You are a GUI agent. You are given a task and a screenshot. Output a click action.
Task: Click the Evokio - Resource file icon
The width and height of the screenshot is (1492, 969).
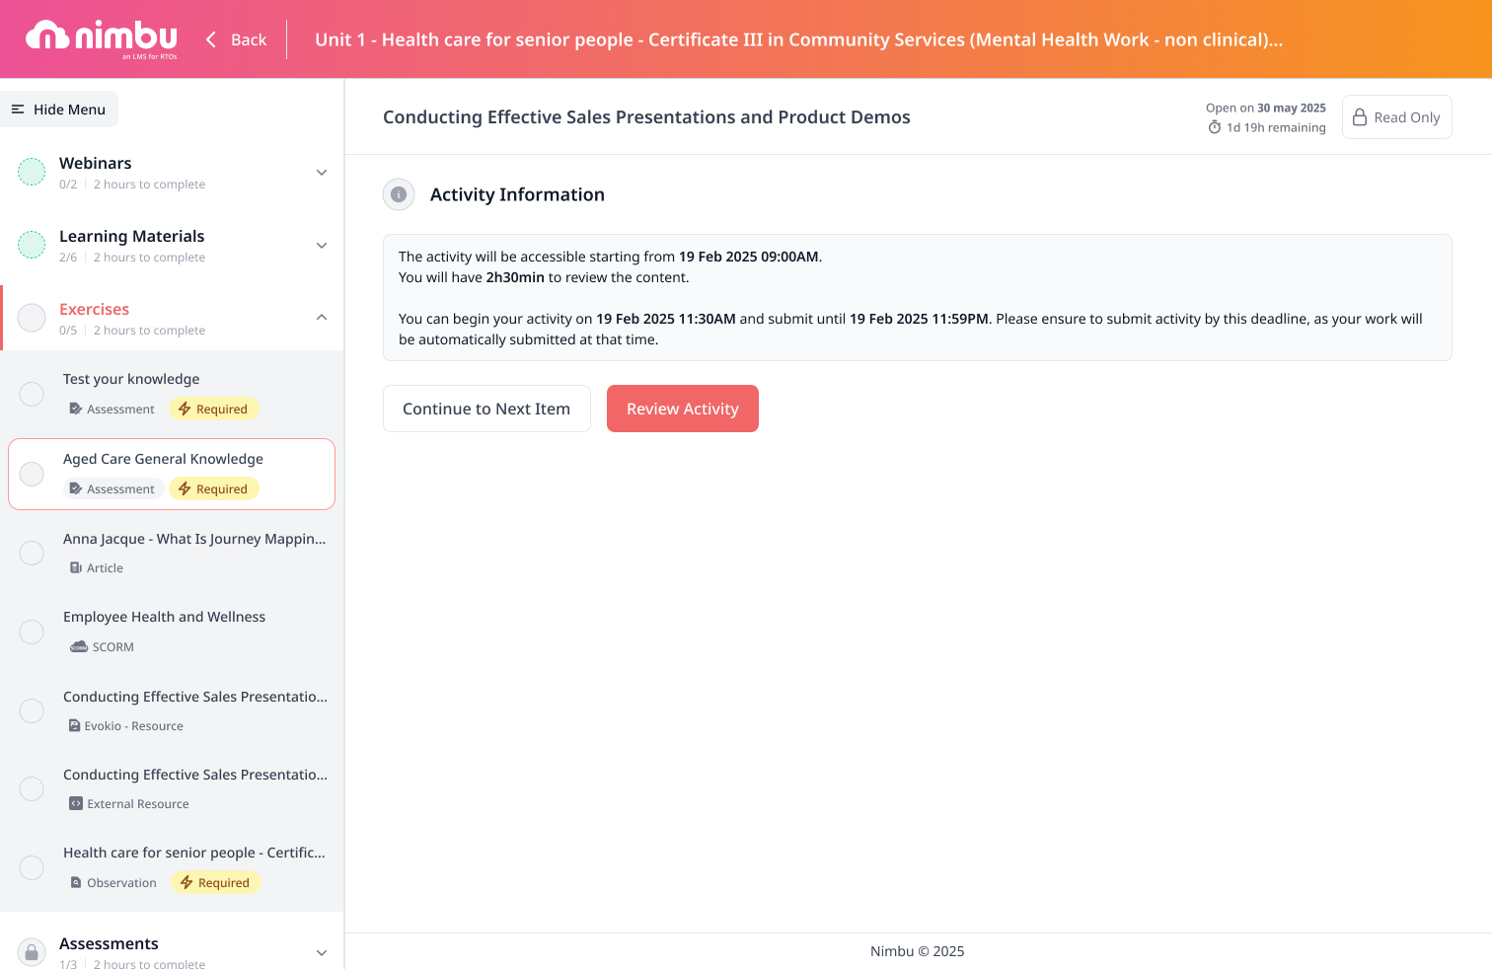click(x=75, y=725)
